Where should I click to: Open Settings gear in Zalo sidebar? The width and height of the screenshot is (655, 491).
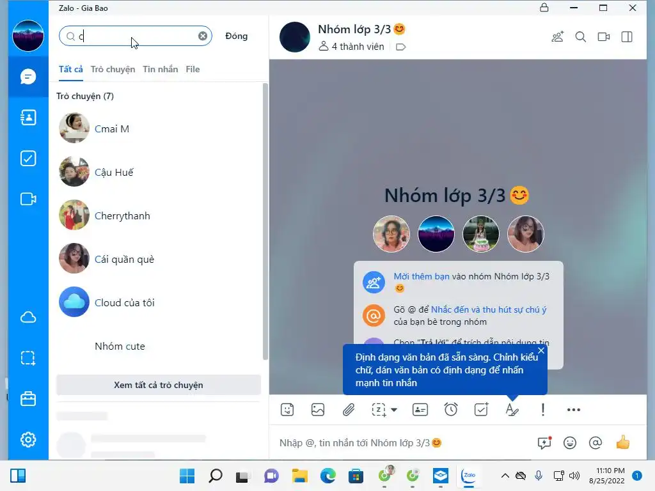28,439
